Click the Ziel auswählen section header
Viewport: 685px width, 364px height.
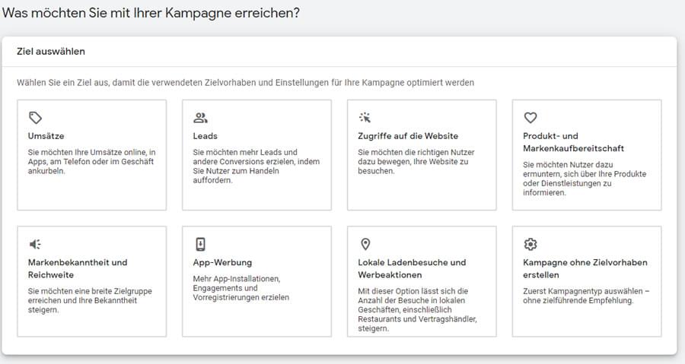tap(51, 52)
